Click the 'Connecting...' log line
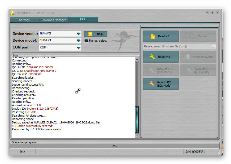The width and height of the screenshot is (231, 164). click(x=21, y=60)
